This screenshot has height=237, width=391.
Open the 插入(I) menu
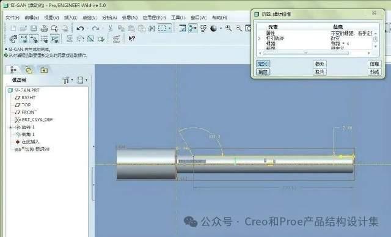71,18
